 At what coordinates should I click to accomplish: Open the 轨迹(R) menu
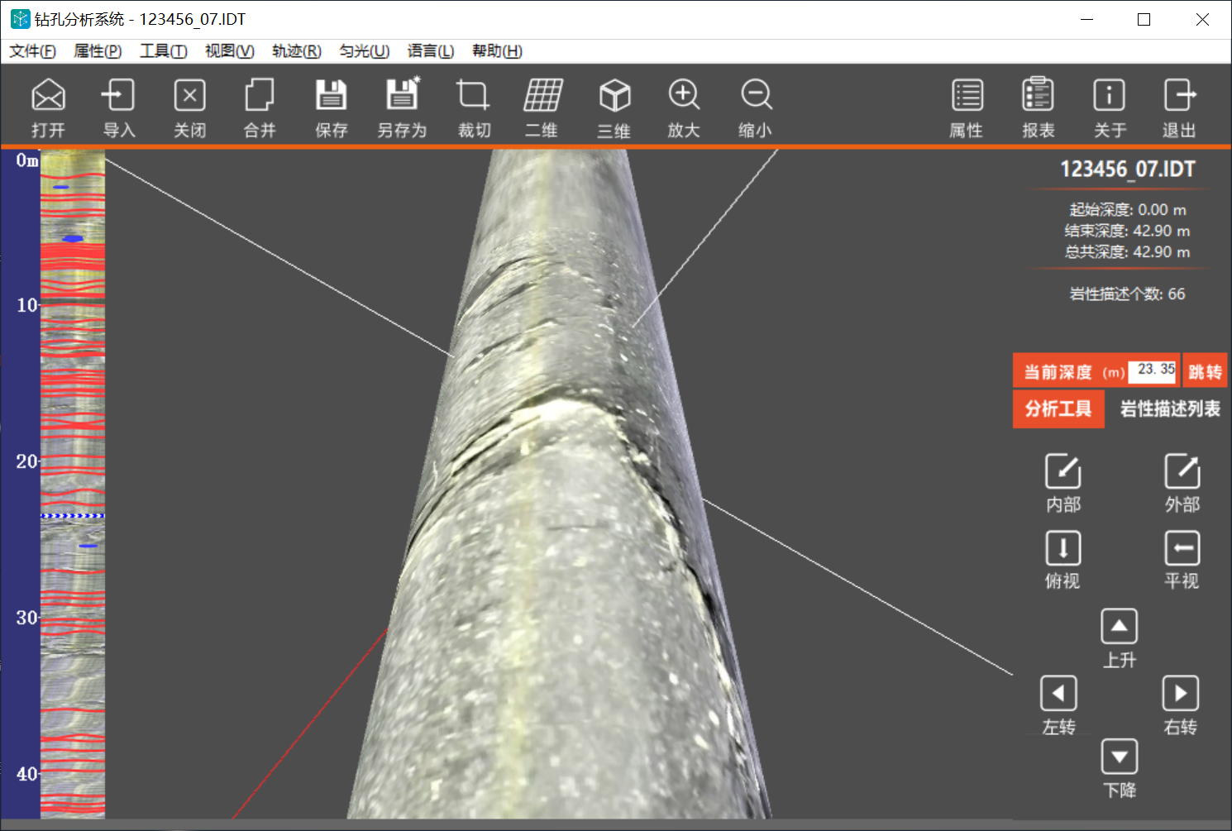(296, 51)
